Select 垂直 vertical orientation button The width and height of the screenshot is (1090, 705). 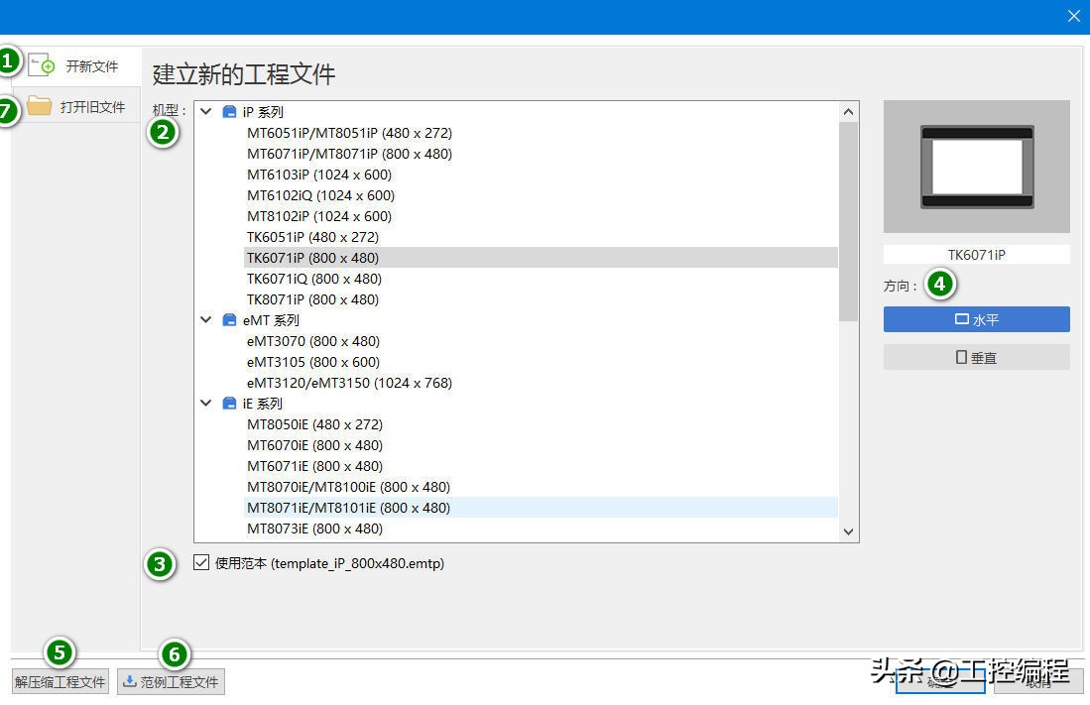[x=976, y=357]
